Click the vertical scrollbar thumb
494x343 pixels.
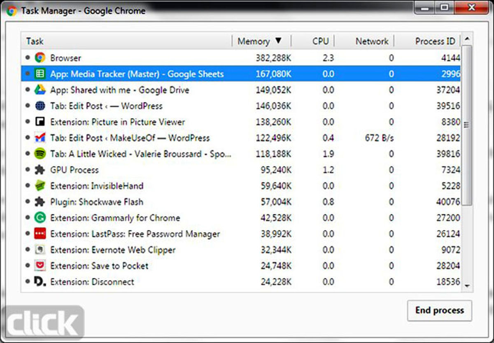pyautogui.click(x=467, y=125)
